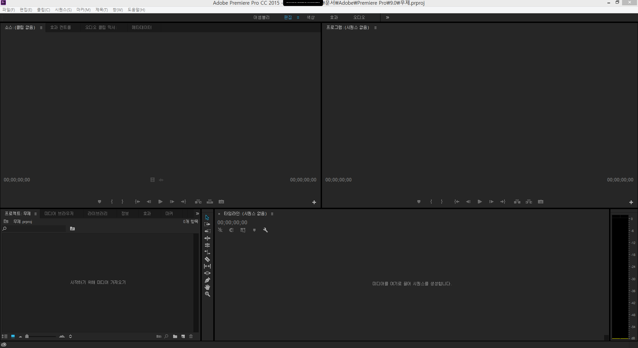Viewport: 638px width, 348px height.
Task: Open Find magnifier at Project panel bottom
Action: point(166,336)
